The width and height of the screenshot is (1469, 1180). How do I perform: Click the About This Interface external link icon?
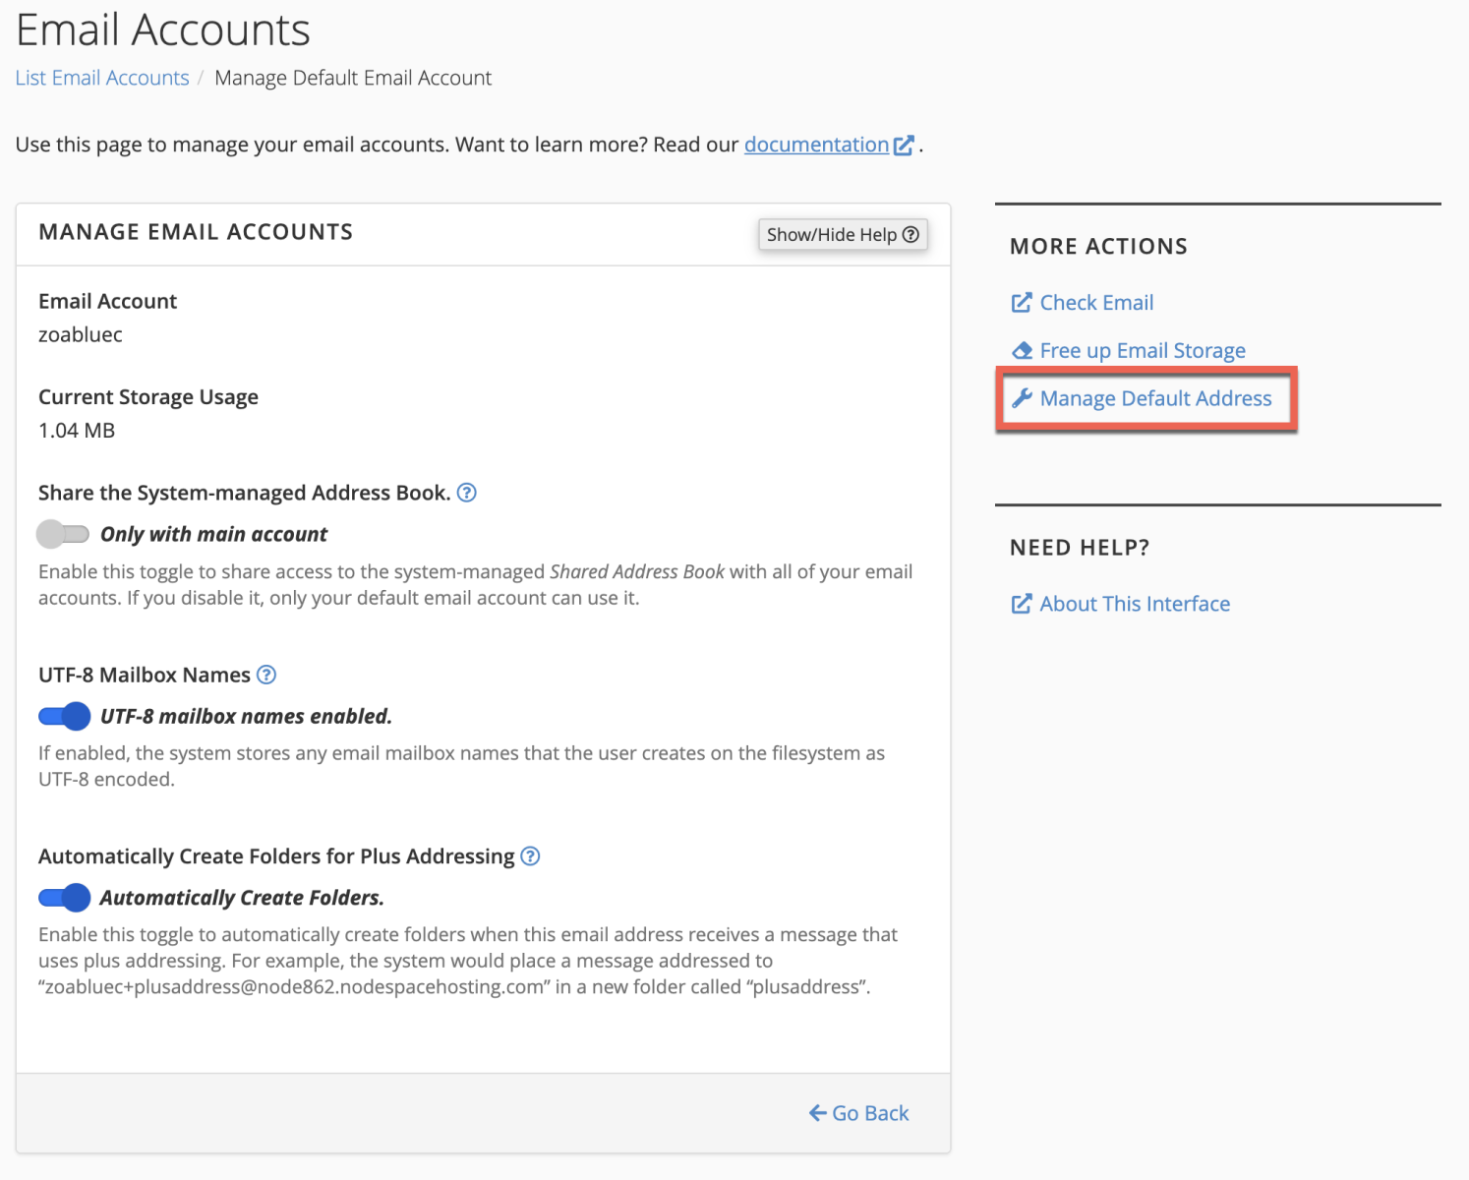1022,604
